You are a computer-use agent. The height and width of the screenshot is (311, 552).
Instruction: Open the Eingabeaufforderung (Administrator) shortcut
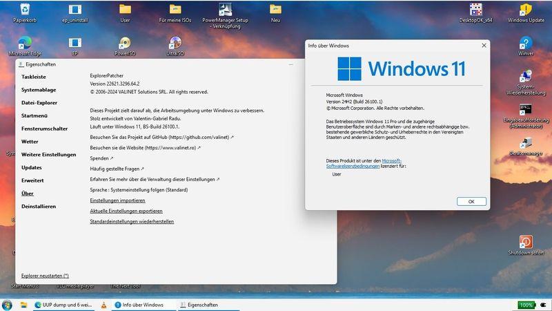pyautogui.click(x=526, y=116)
